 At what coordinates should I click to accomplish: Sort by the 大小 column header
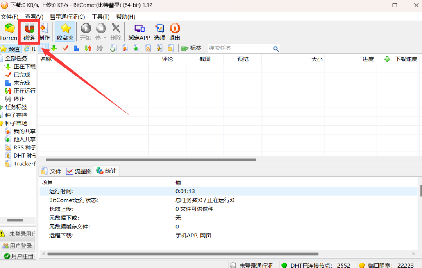[x=293, y=59]
